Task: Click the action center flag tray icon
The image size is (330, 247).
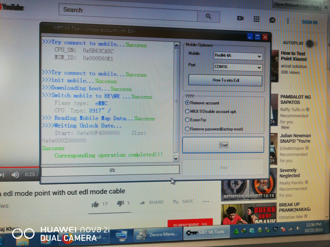Action: click(283, 229)
